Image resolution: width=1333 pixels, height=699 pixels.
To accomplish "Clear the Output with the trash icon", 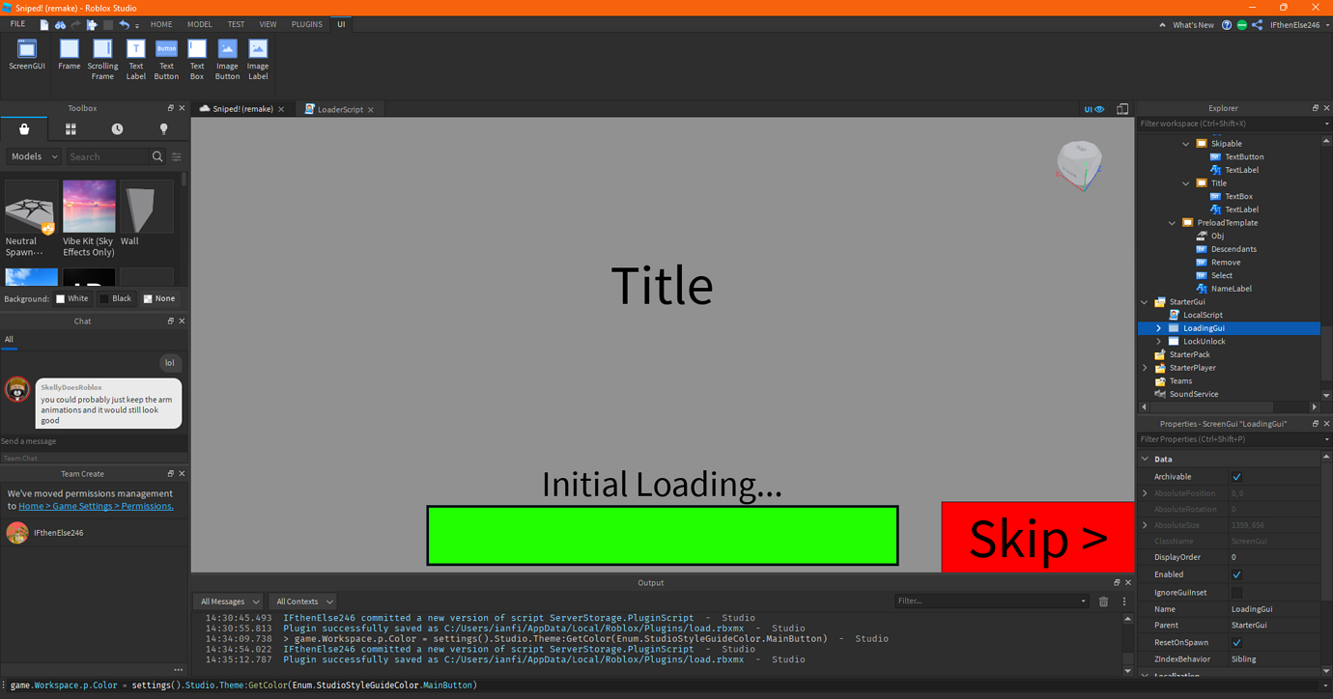I will point(1104,601).
